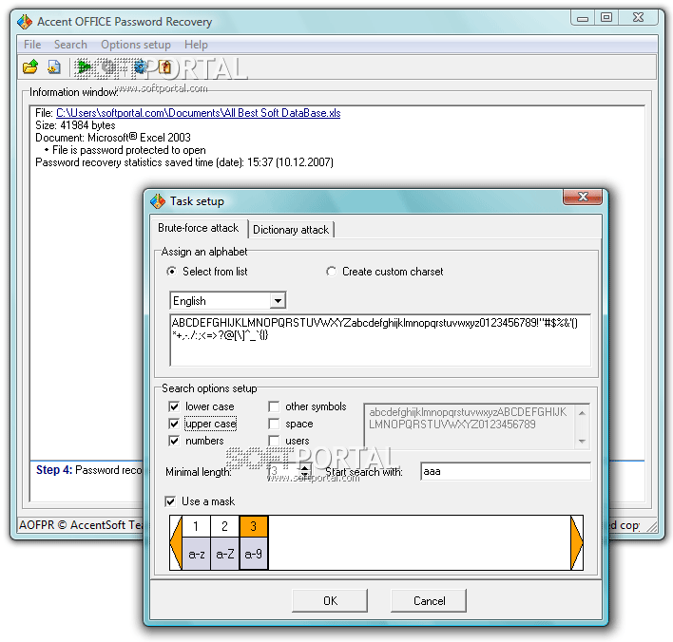Screen dimensions: 673x642
Task: Select highlighted mask position 3 cell
Action: point(253,526)
